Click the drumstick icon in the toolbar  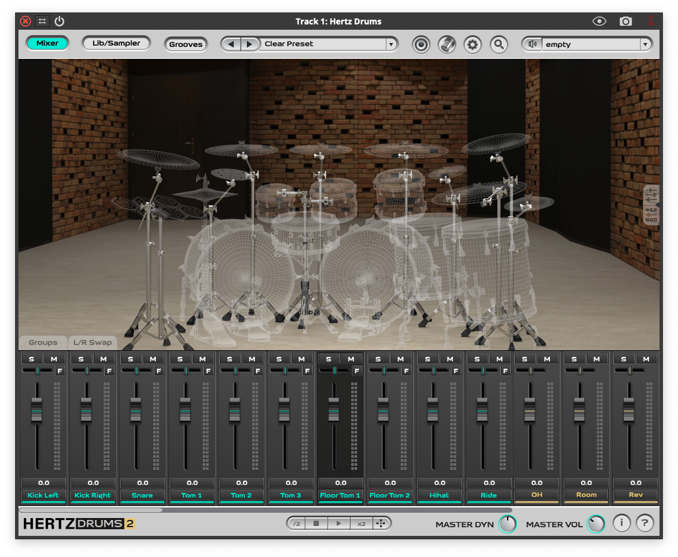tap(447, 45)
